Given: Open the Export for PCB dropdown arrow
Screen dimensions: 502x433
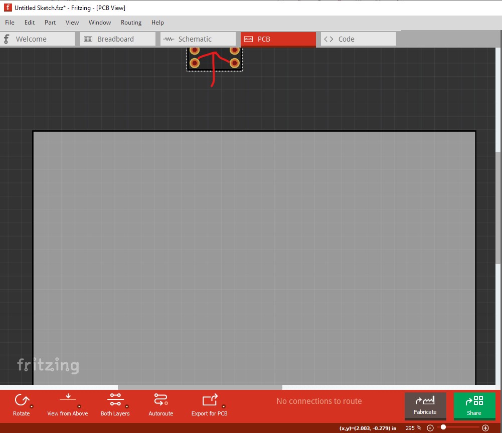Looking at the screenshot, I should point(224,406).
